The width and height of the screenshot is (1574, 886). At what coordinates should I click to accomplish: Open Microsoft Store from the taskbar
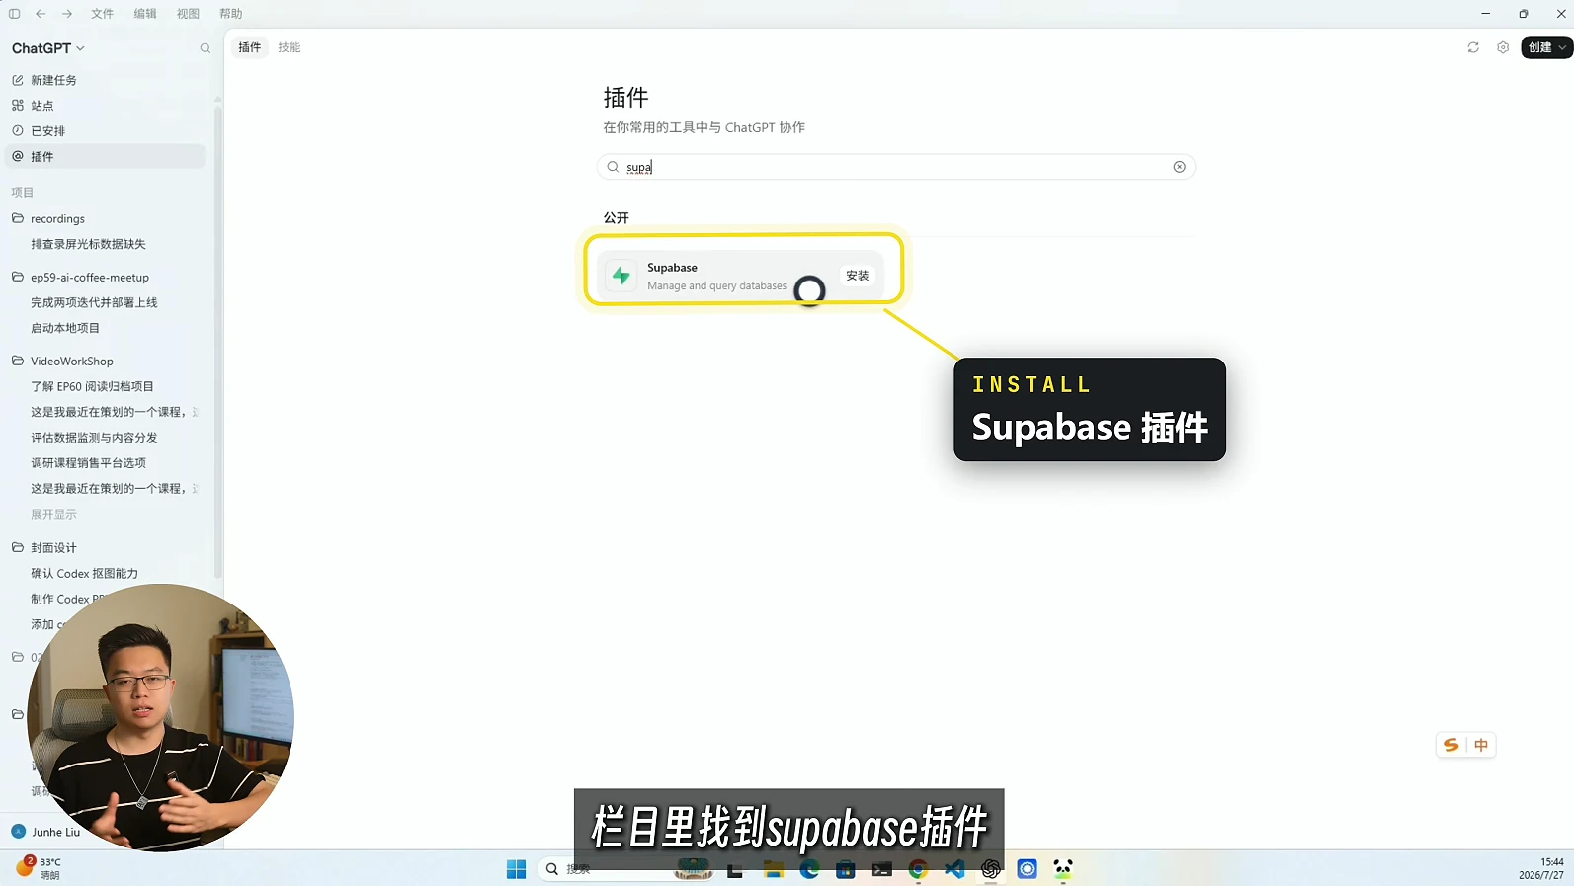pyautogui.click(x=846, y=869)
